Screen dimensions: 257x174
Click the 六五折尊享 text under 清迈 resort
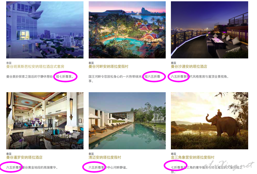[96, 168]
